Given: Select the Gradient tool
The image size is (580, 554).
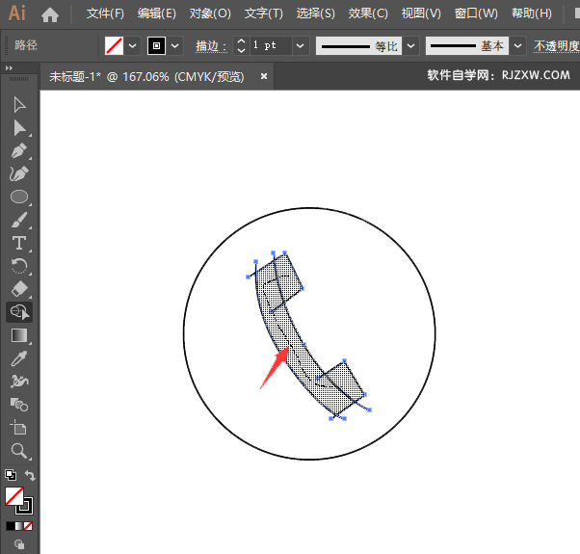Looking at the screenshot, I should [x=18, y=335].
